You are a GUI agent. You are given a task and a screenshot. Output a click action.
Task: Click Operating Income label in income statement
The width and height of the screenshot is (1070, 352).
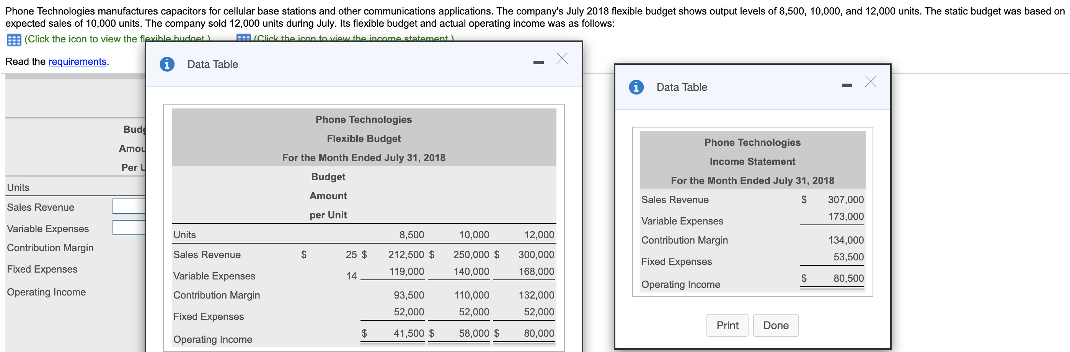tap(680, 284)
